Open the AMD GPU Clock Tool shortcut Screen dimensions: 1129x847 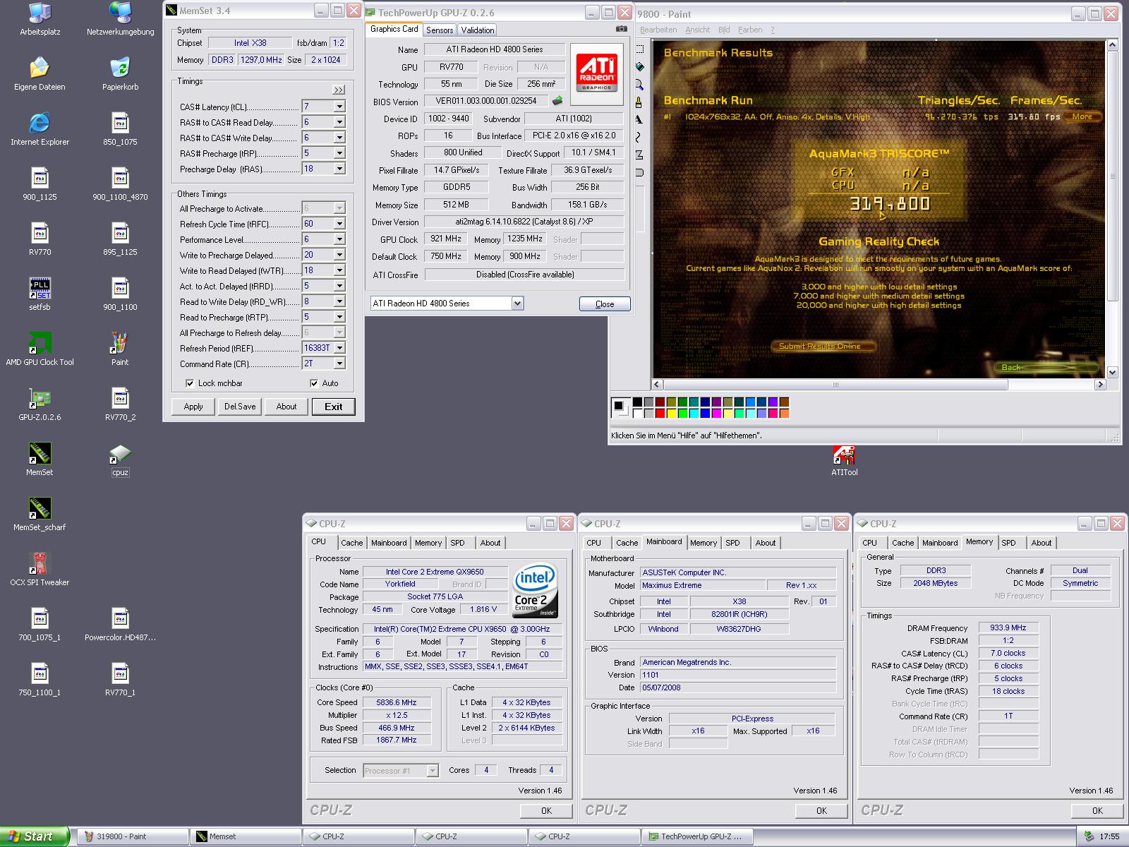[x=40, y=344]
